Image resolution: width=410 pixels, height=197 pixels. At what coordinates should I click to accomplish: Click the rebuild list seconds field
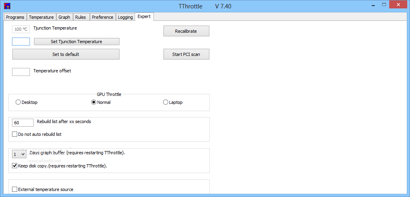click(x=23, y=122)
